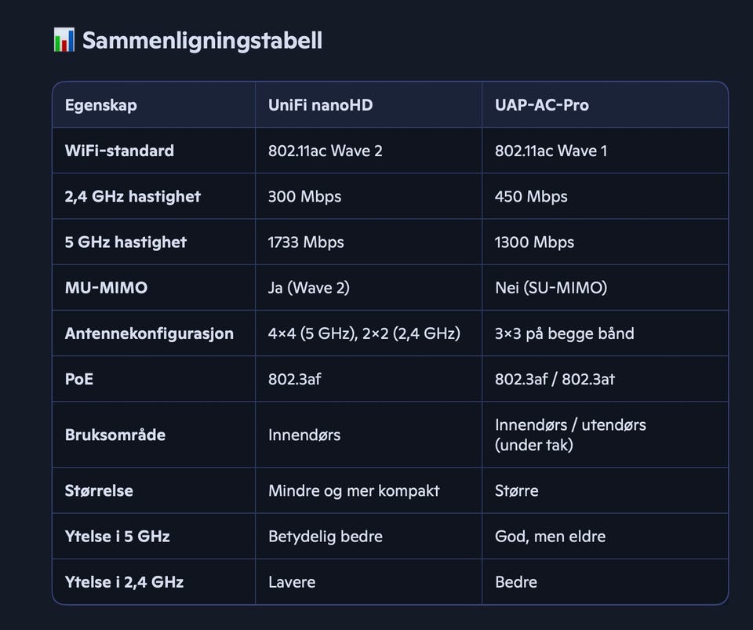Click the bar chart icon beside Sammenligningstabell
Viewport: 753px width, 630px height.
pyautogui.click(x=64, y=40)
